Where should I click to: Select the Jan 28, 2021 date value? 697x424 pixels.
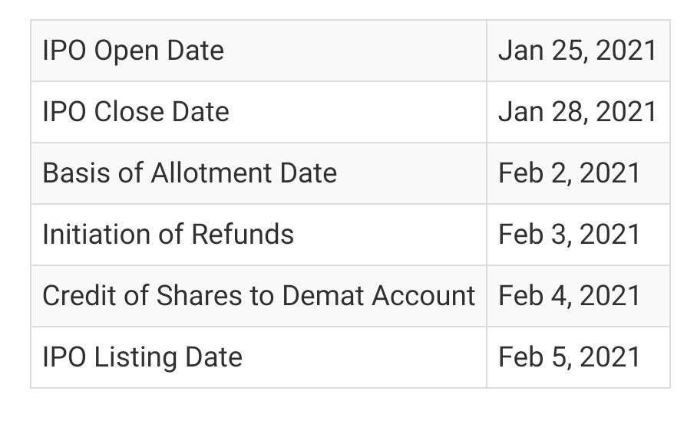point(577,112)
